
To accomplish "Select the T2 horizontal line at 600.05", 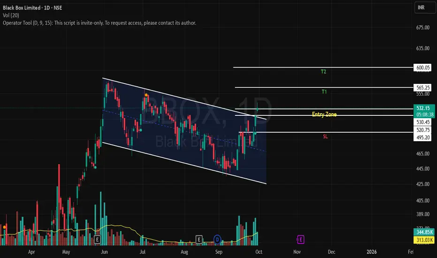I will pyautogui.click(x=323, y=67).
